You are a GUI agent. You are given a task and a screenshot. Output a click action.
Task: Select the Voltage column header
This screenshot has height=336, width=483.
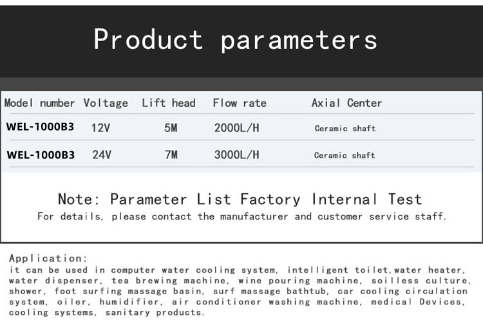click(106, 103)
